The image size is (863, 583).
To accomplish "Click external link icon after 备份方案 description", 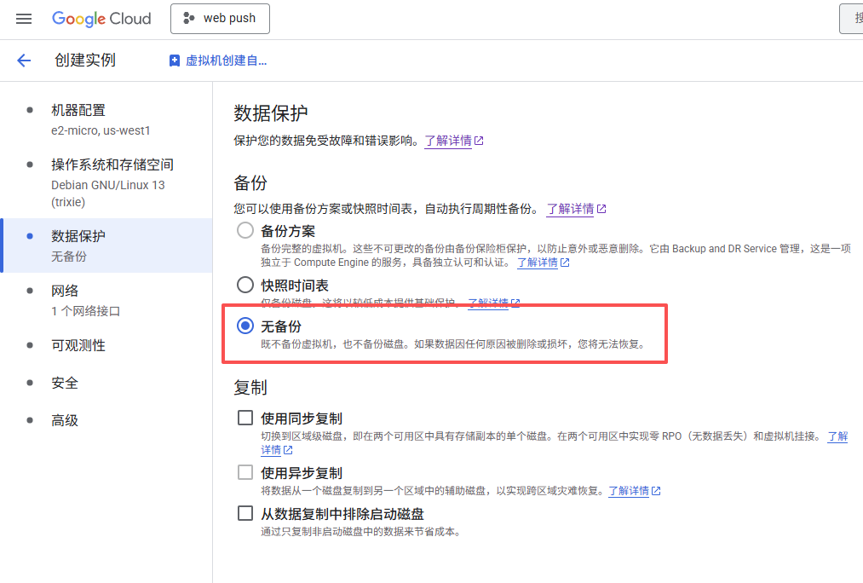I will pyautogui.click(x=565, y=263).
